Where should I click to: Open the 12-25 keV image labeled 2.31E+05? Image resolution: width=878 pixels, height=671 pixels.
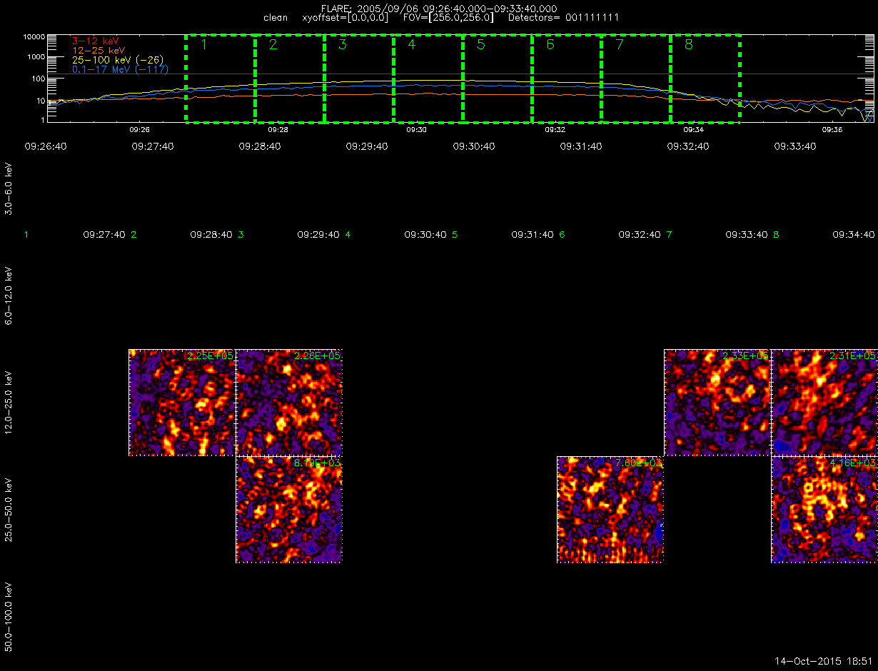point(824,403)
